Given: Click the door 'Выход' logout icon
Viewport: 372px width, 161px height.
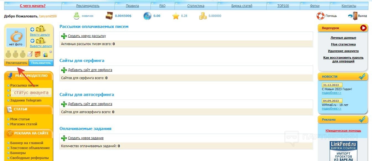Looking at the screenshot, I should click(x=353, y=16).
